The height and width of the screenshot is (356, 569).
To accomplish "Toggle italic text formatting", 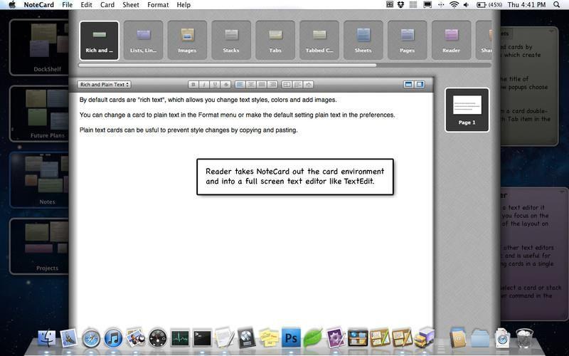I will click(x=203, y=85).
